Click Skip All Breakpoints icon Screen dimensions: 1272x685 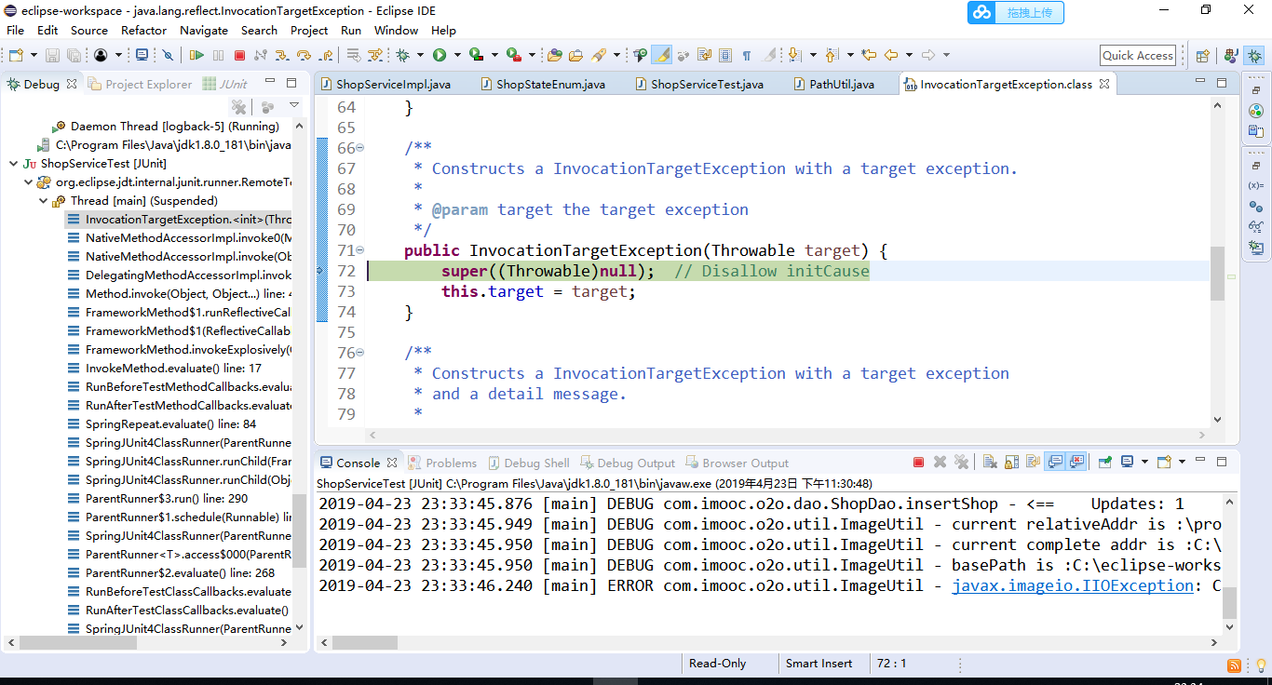168,55
